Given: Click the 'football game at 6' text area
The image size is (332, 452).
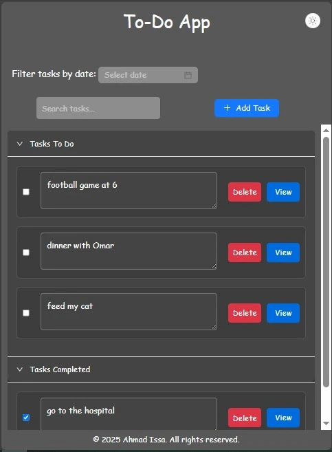Looking at the screenshot, I should 129,191.
